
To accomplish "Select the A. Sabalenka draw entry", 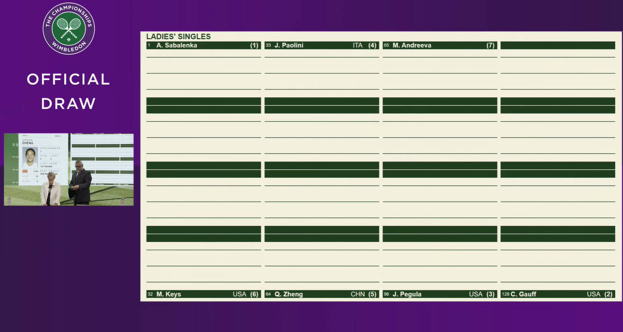I will (204, 45).
